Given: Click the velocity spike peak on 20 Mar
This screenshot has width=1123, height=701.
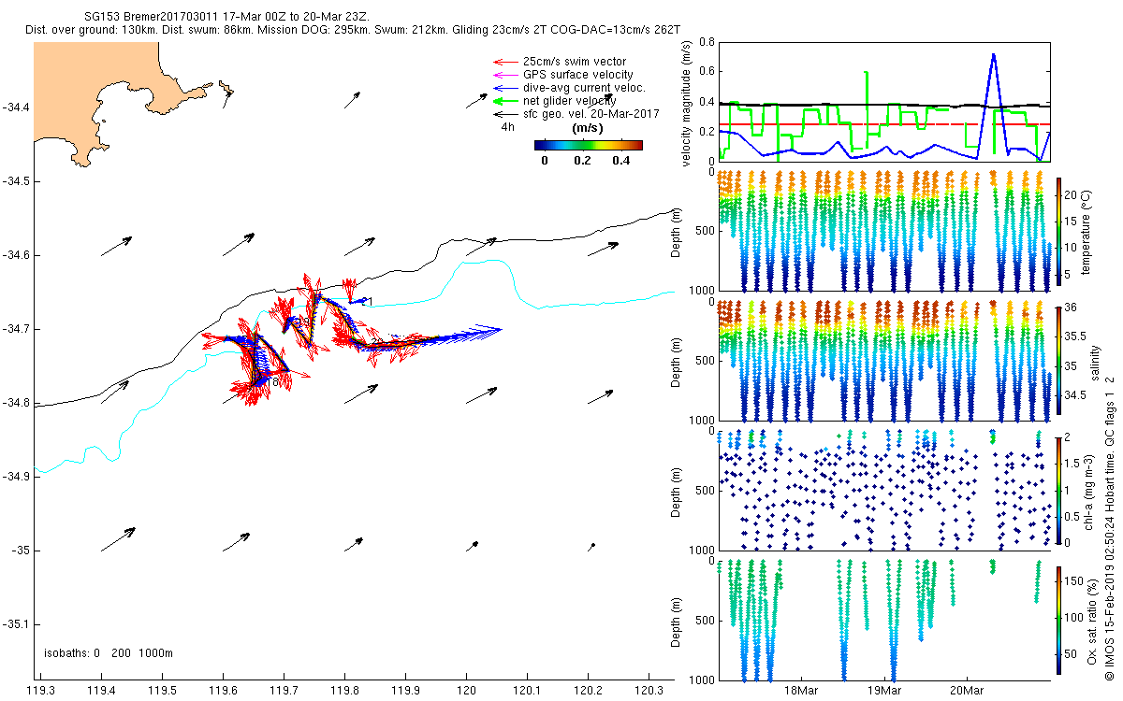Looking at the screenshot, I should [993, 54].
